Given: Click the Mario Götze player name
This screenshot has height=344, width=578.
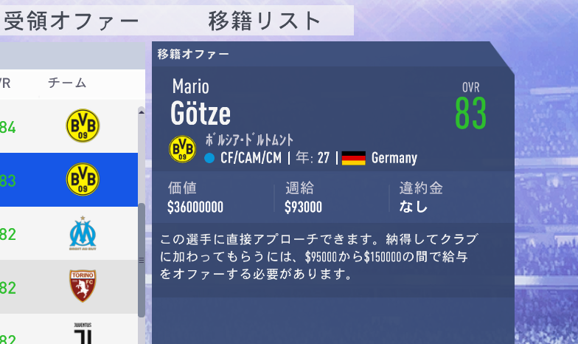Looking at the screenshot, I should click(201, 102).
